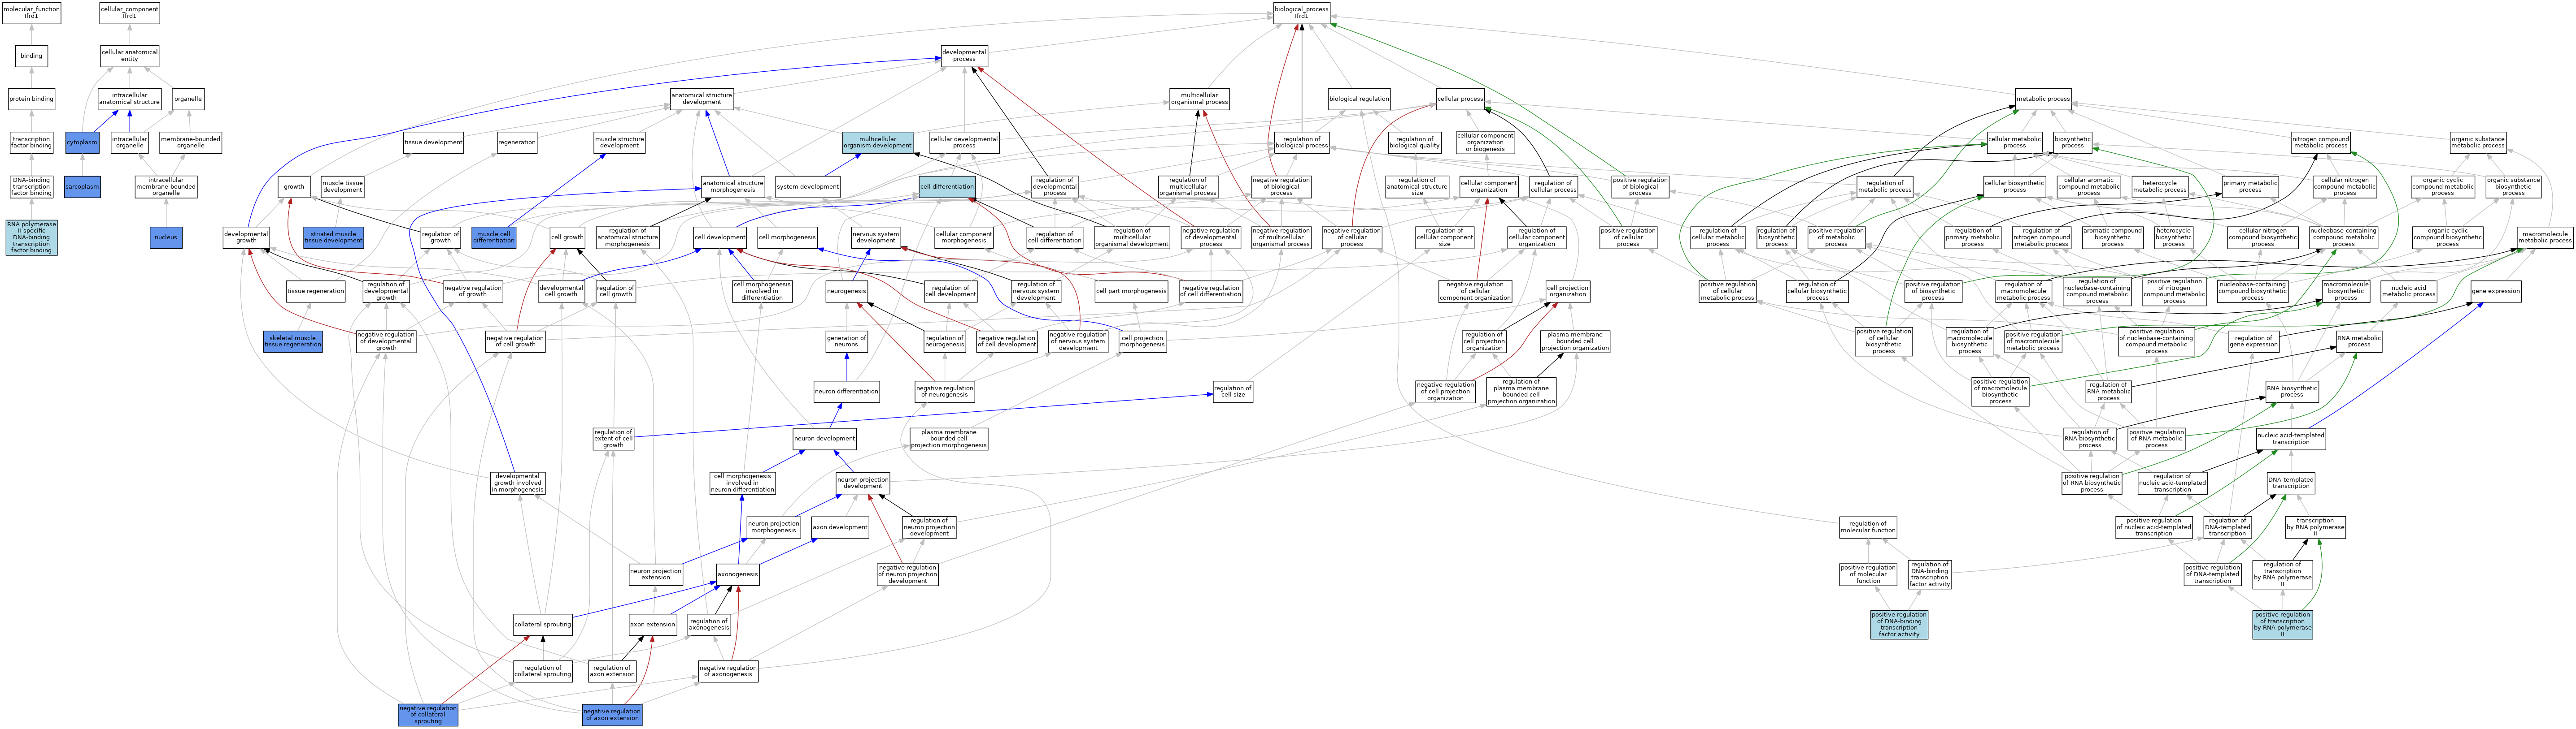Select the 'regulation of molecular function' node
2576x729 pixels.
pos(1868,527)
